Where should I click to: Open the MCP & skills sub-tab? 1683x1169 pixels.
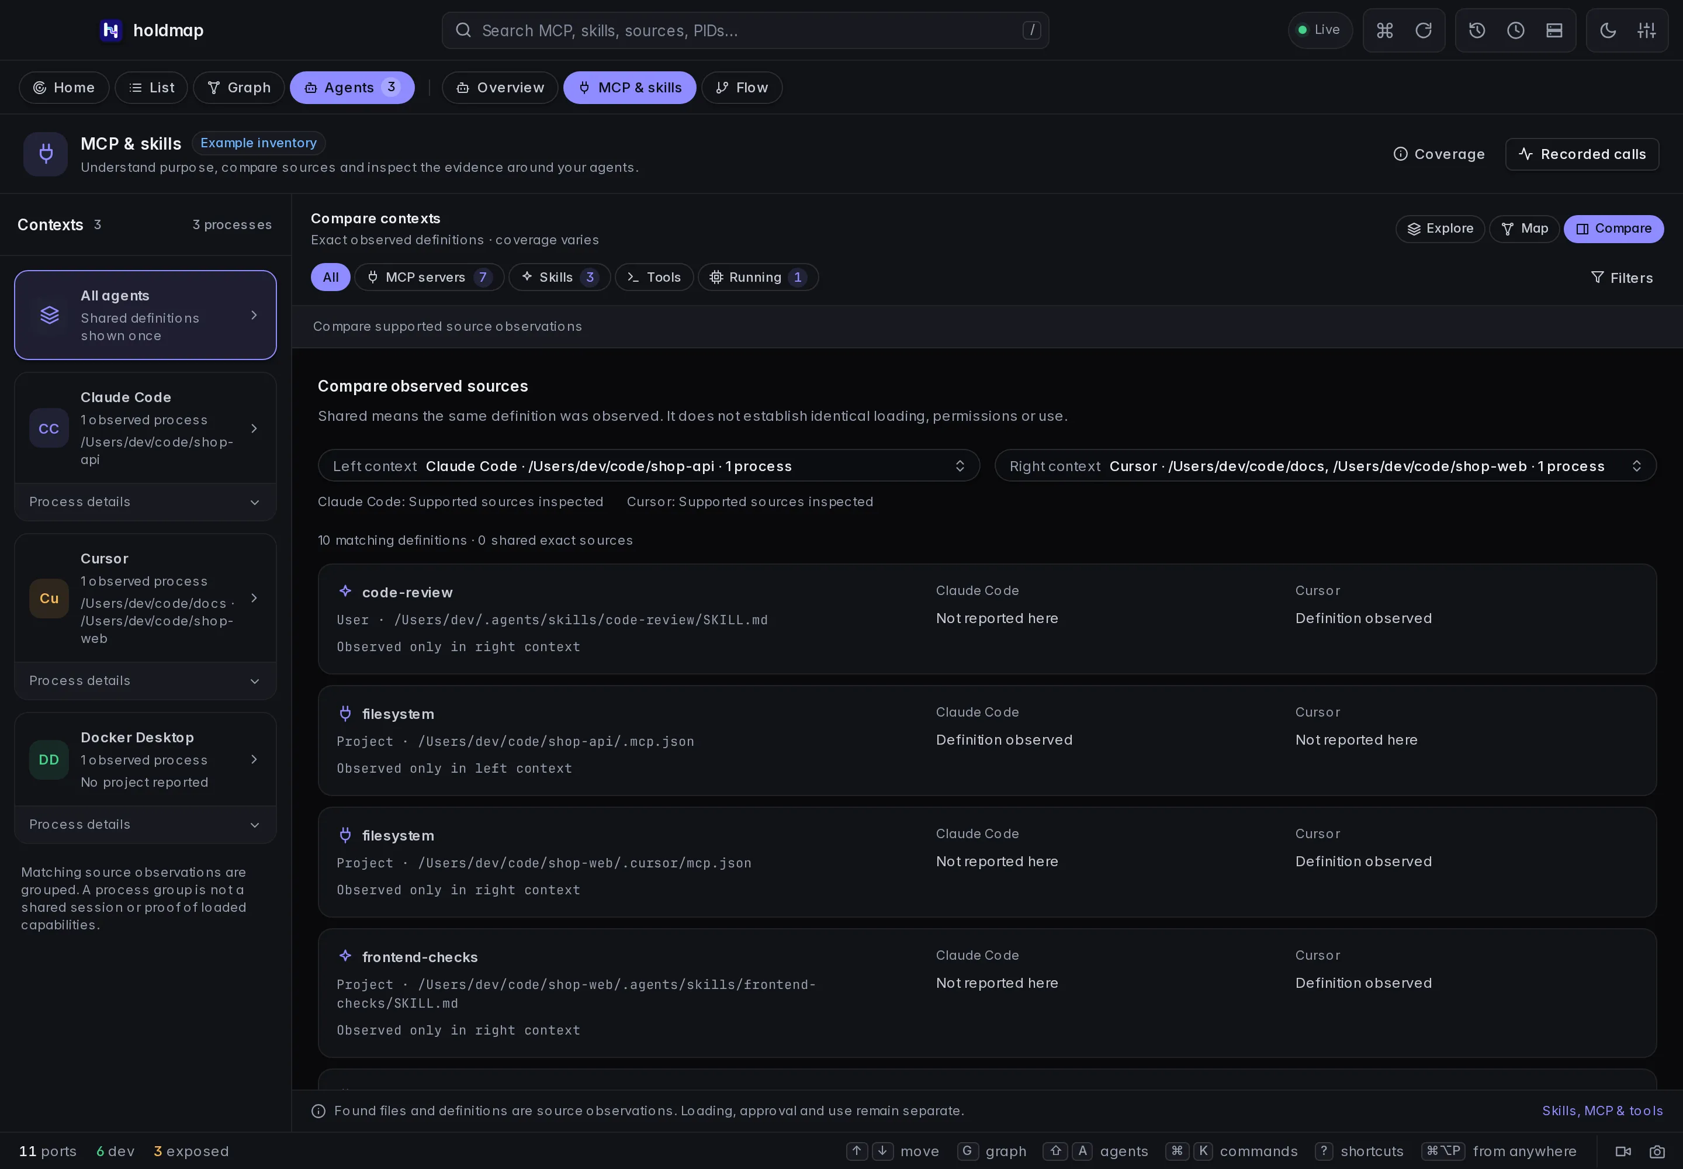click(629, 87)
